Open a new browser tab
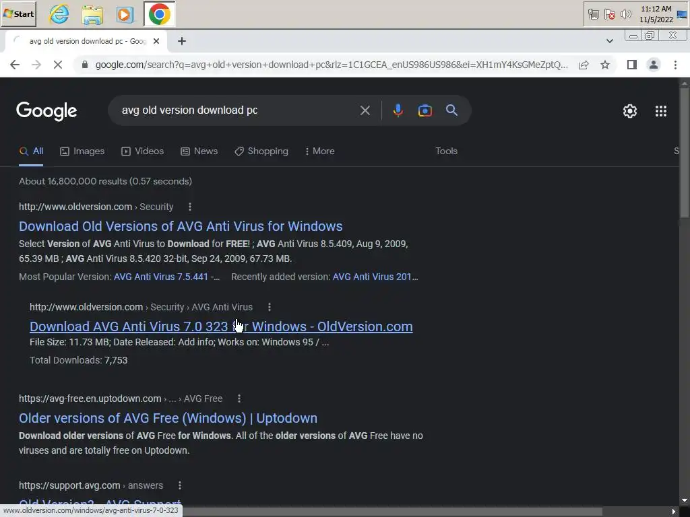 point(182,41)
